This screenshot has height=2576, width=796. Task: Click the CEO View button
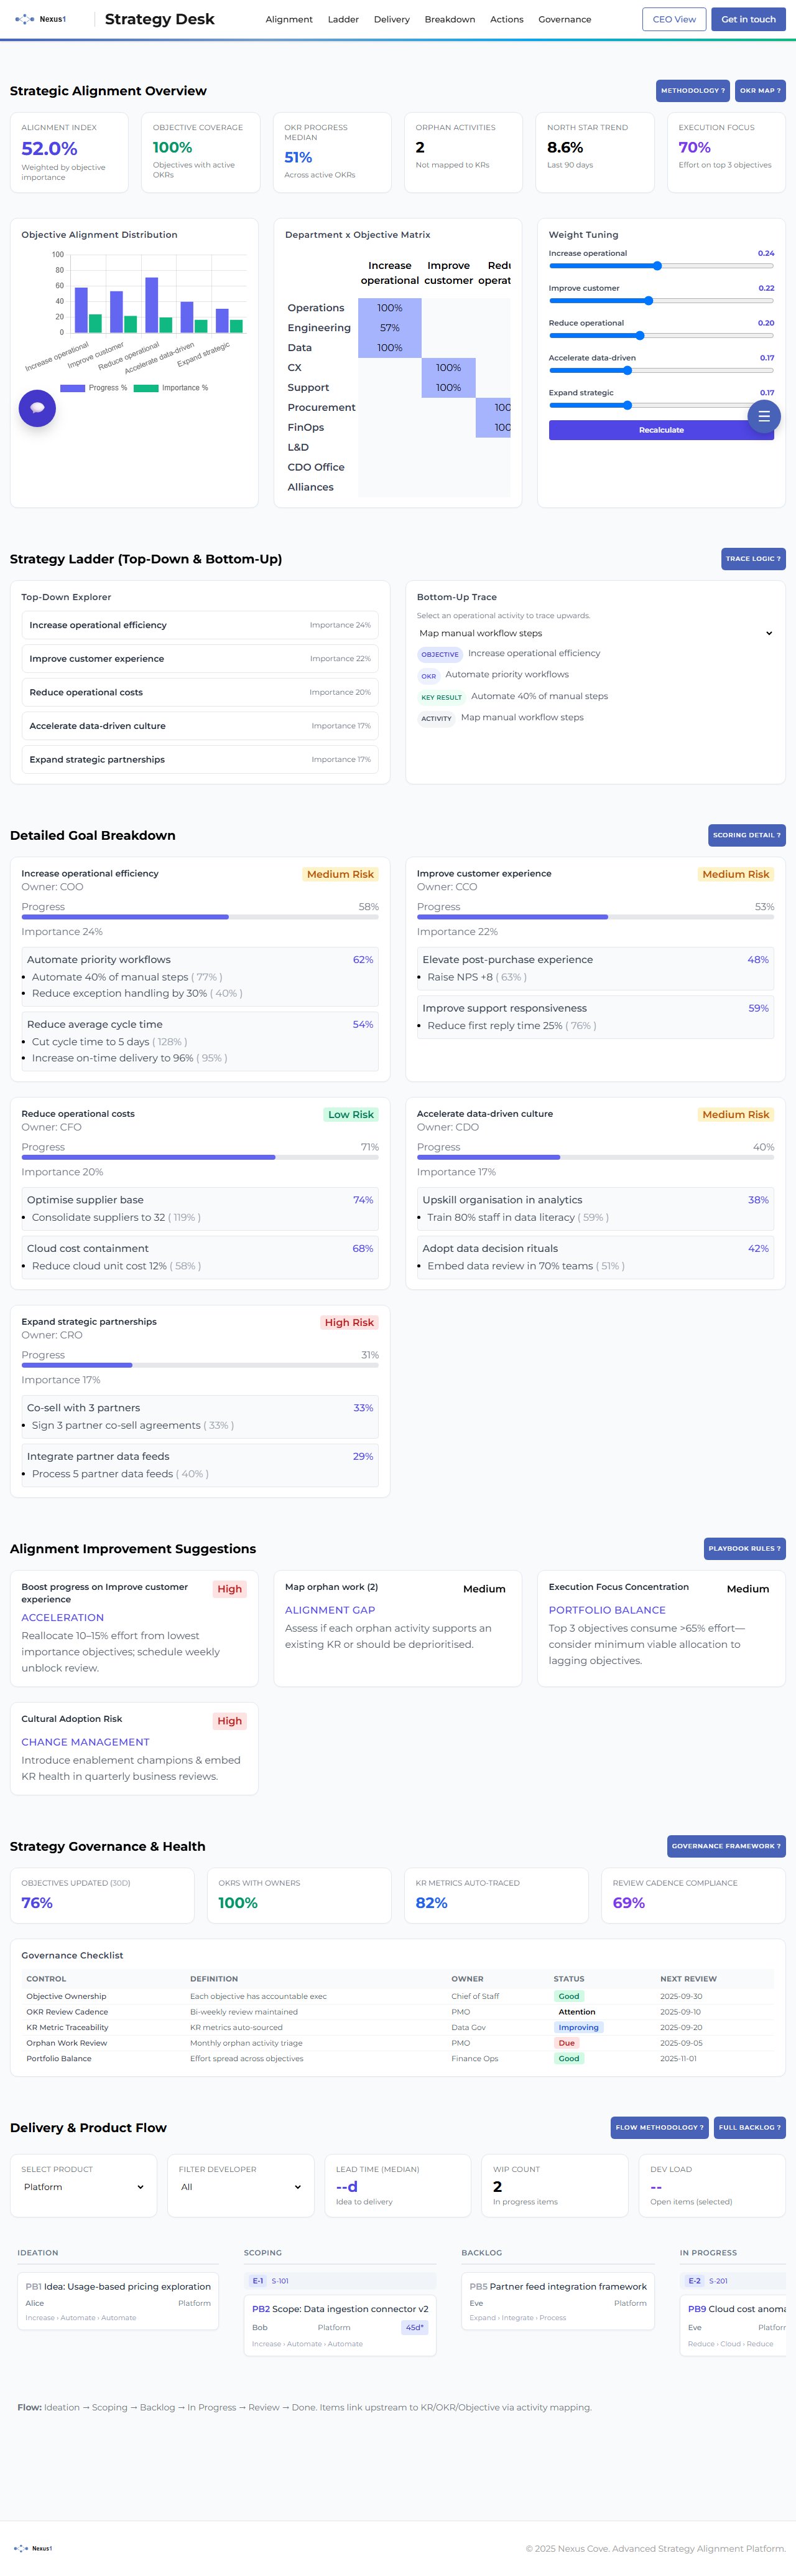tap(673, 19)
